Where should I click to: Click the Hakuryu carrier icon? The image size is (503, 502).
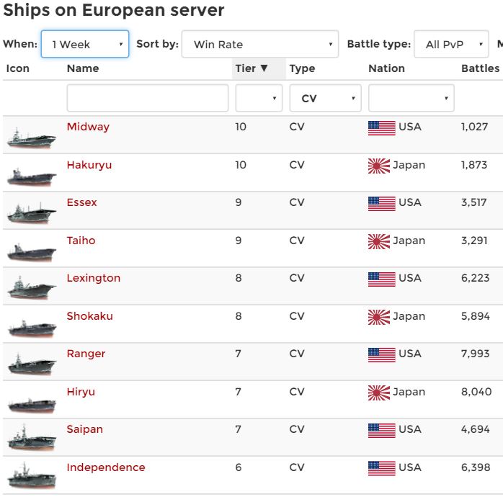tap(31, 175)
